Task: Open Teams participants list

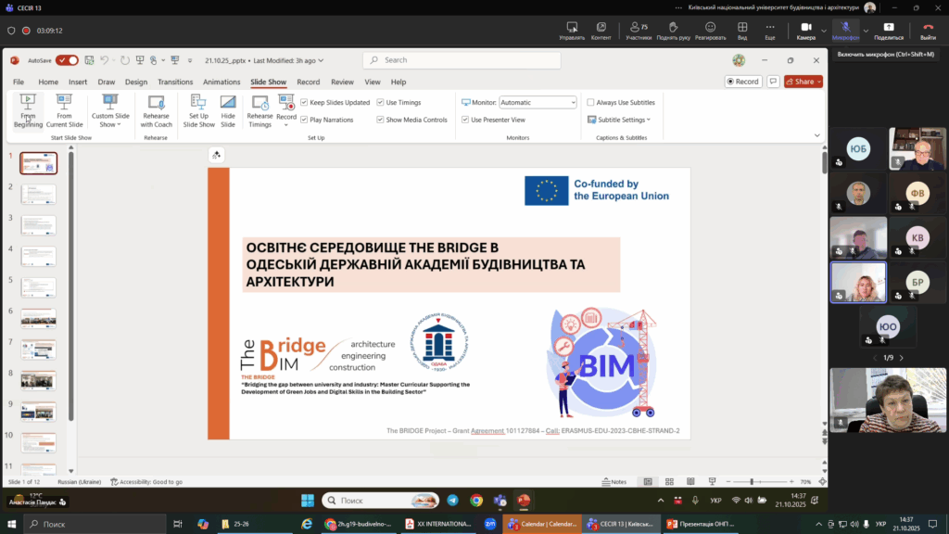Action: point(639,30)
